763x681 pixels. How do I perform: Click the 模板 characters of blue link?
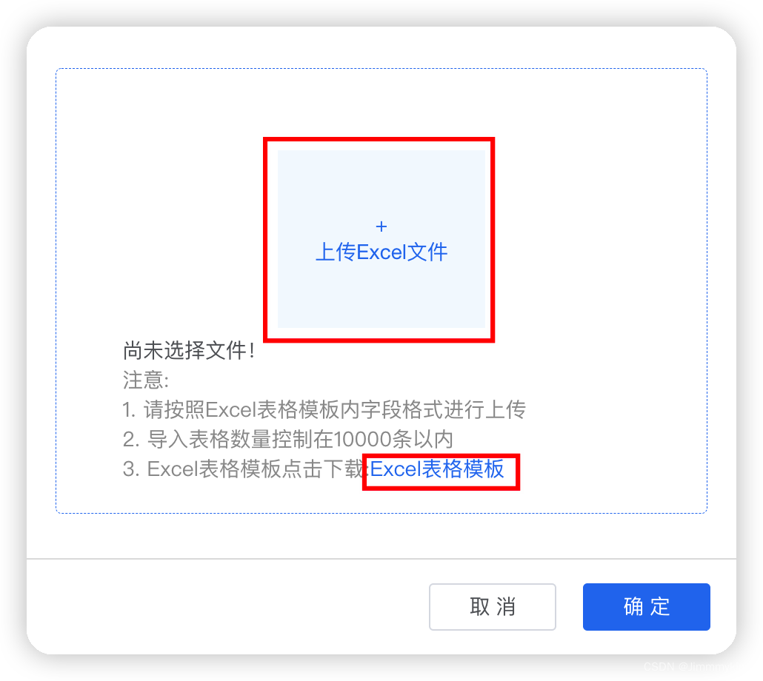(483, 469)
